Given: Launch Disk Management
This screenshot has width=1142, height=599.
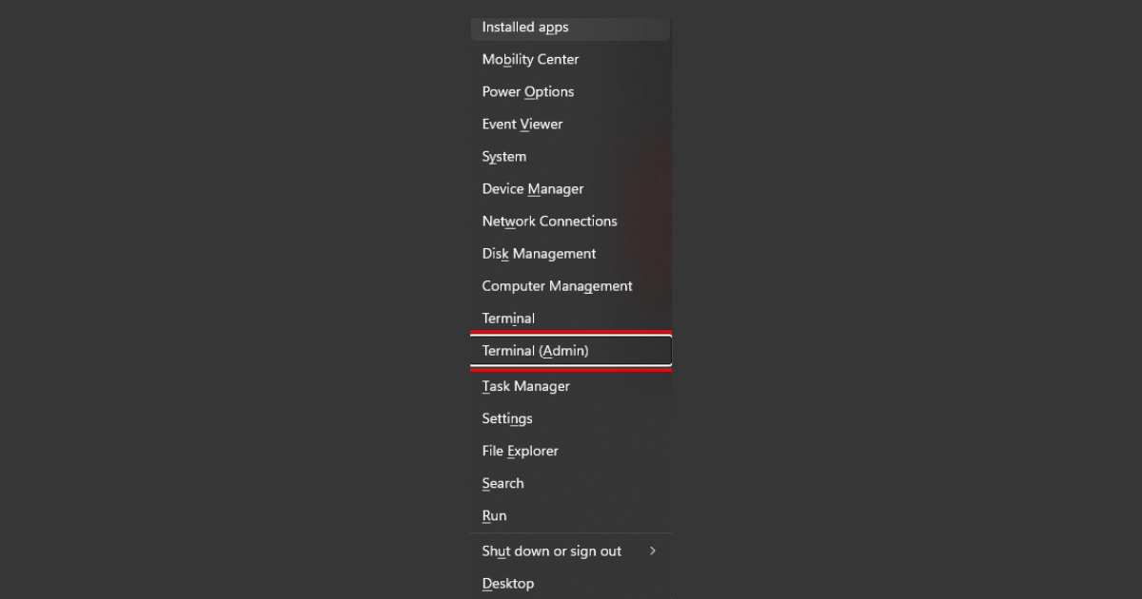Looking at the screenshot, I should click(539, 253).
